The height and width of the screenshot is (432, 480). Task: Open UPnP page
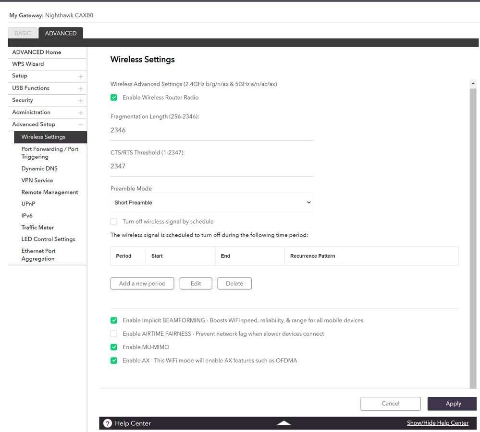pyautogui.click(x=28, y=203)
